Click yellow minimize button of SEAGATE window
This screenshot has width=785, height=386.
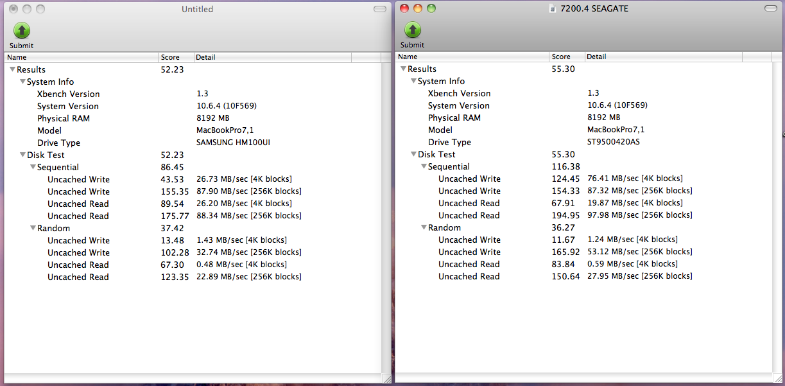pos(418,8)
